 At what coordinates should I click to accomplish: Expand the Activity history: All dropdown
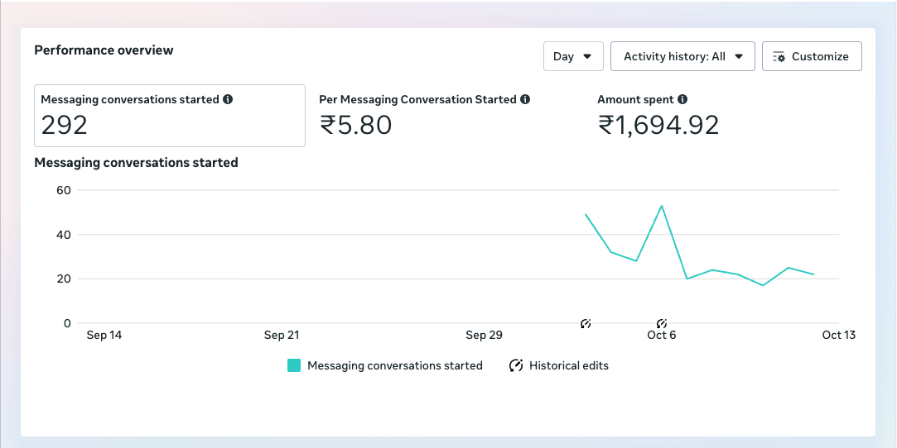(x=682, y=56)
